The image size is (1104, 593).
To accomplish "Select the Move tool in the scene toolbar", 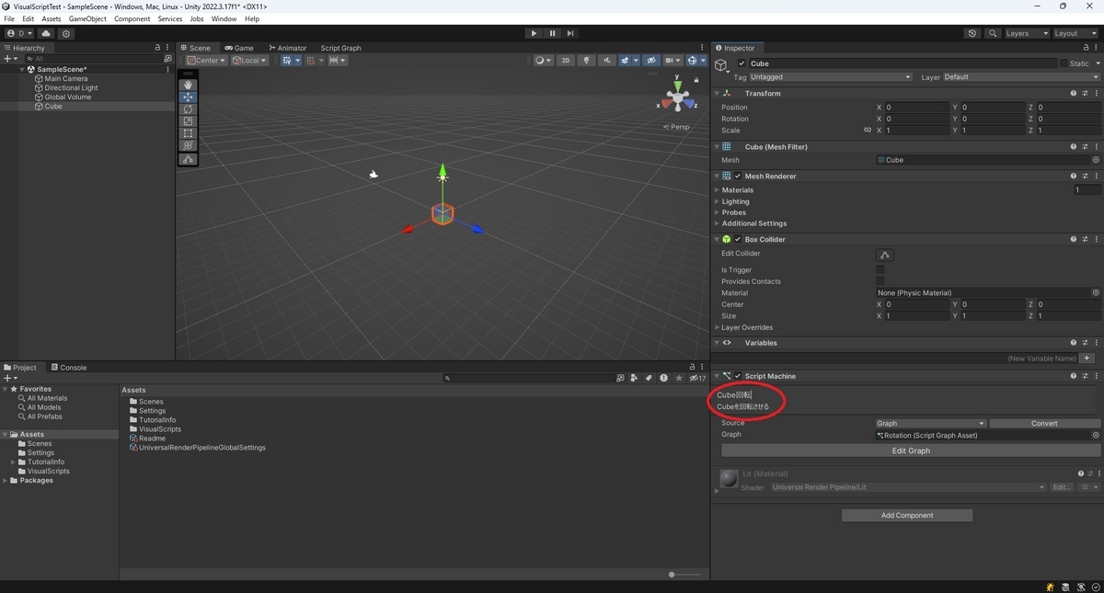I will point(188,97).
